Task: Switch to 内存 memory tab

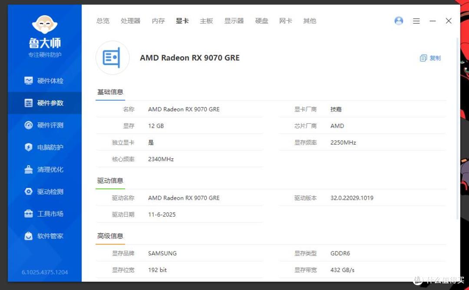Action: coord(158,21)
